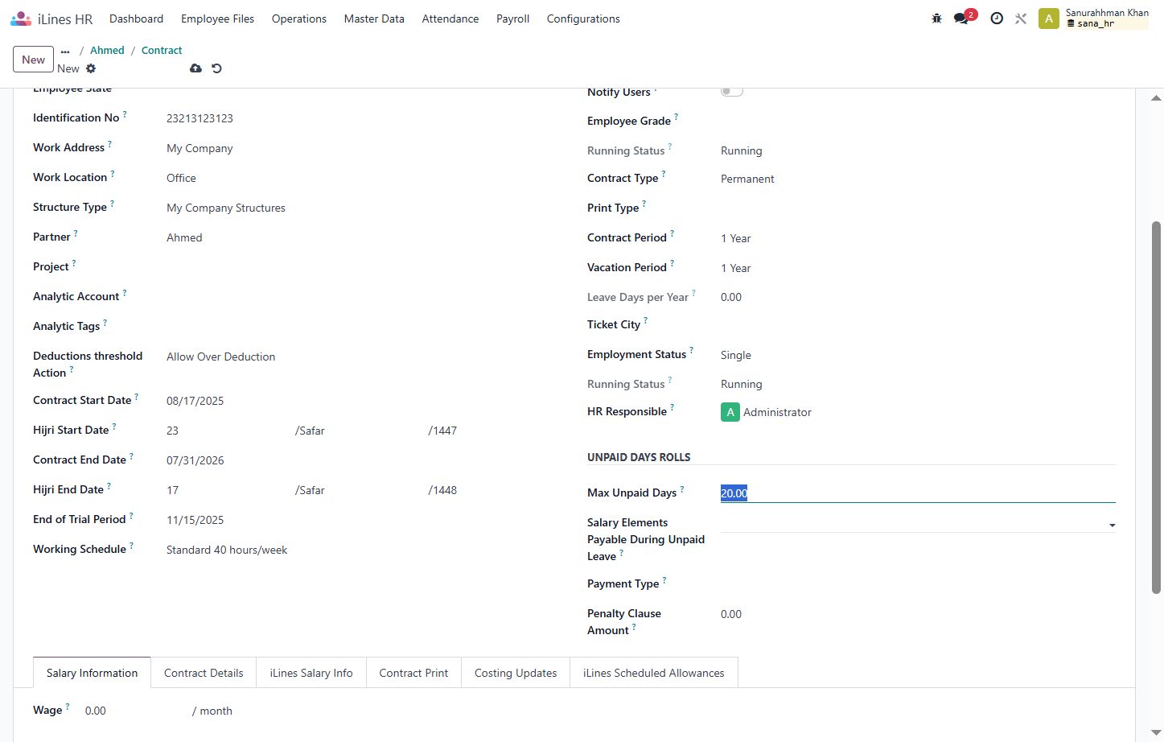The height and width of the screenshot is (742, 1164).
Task: Switch to the iLines Salary Info tab
Action: click(311, 673)
